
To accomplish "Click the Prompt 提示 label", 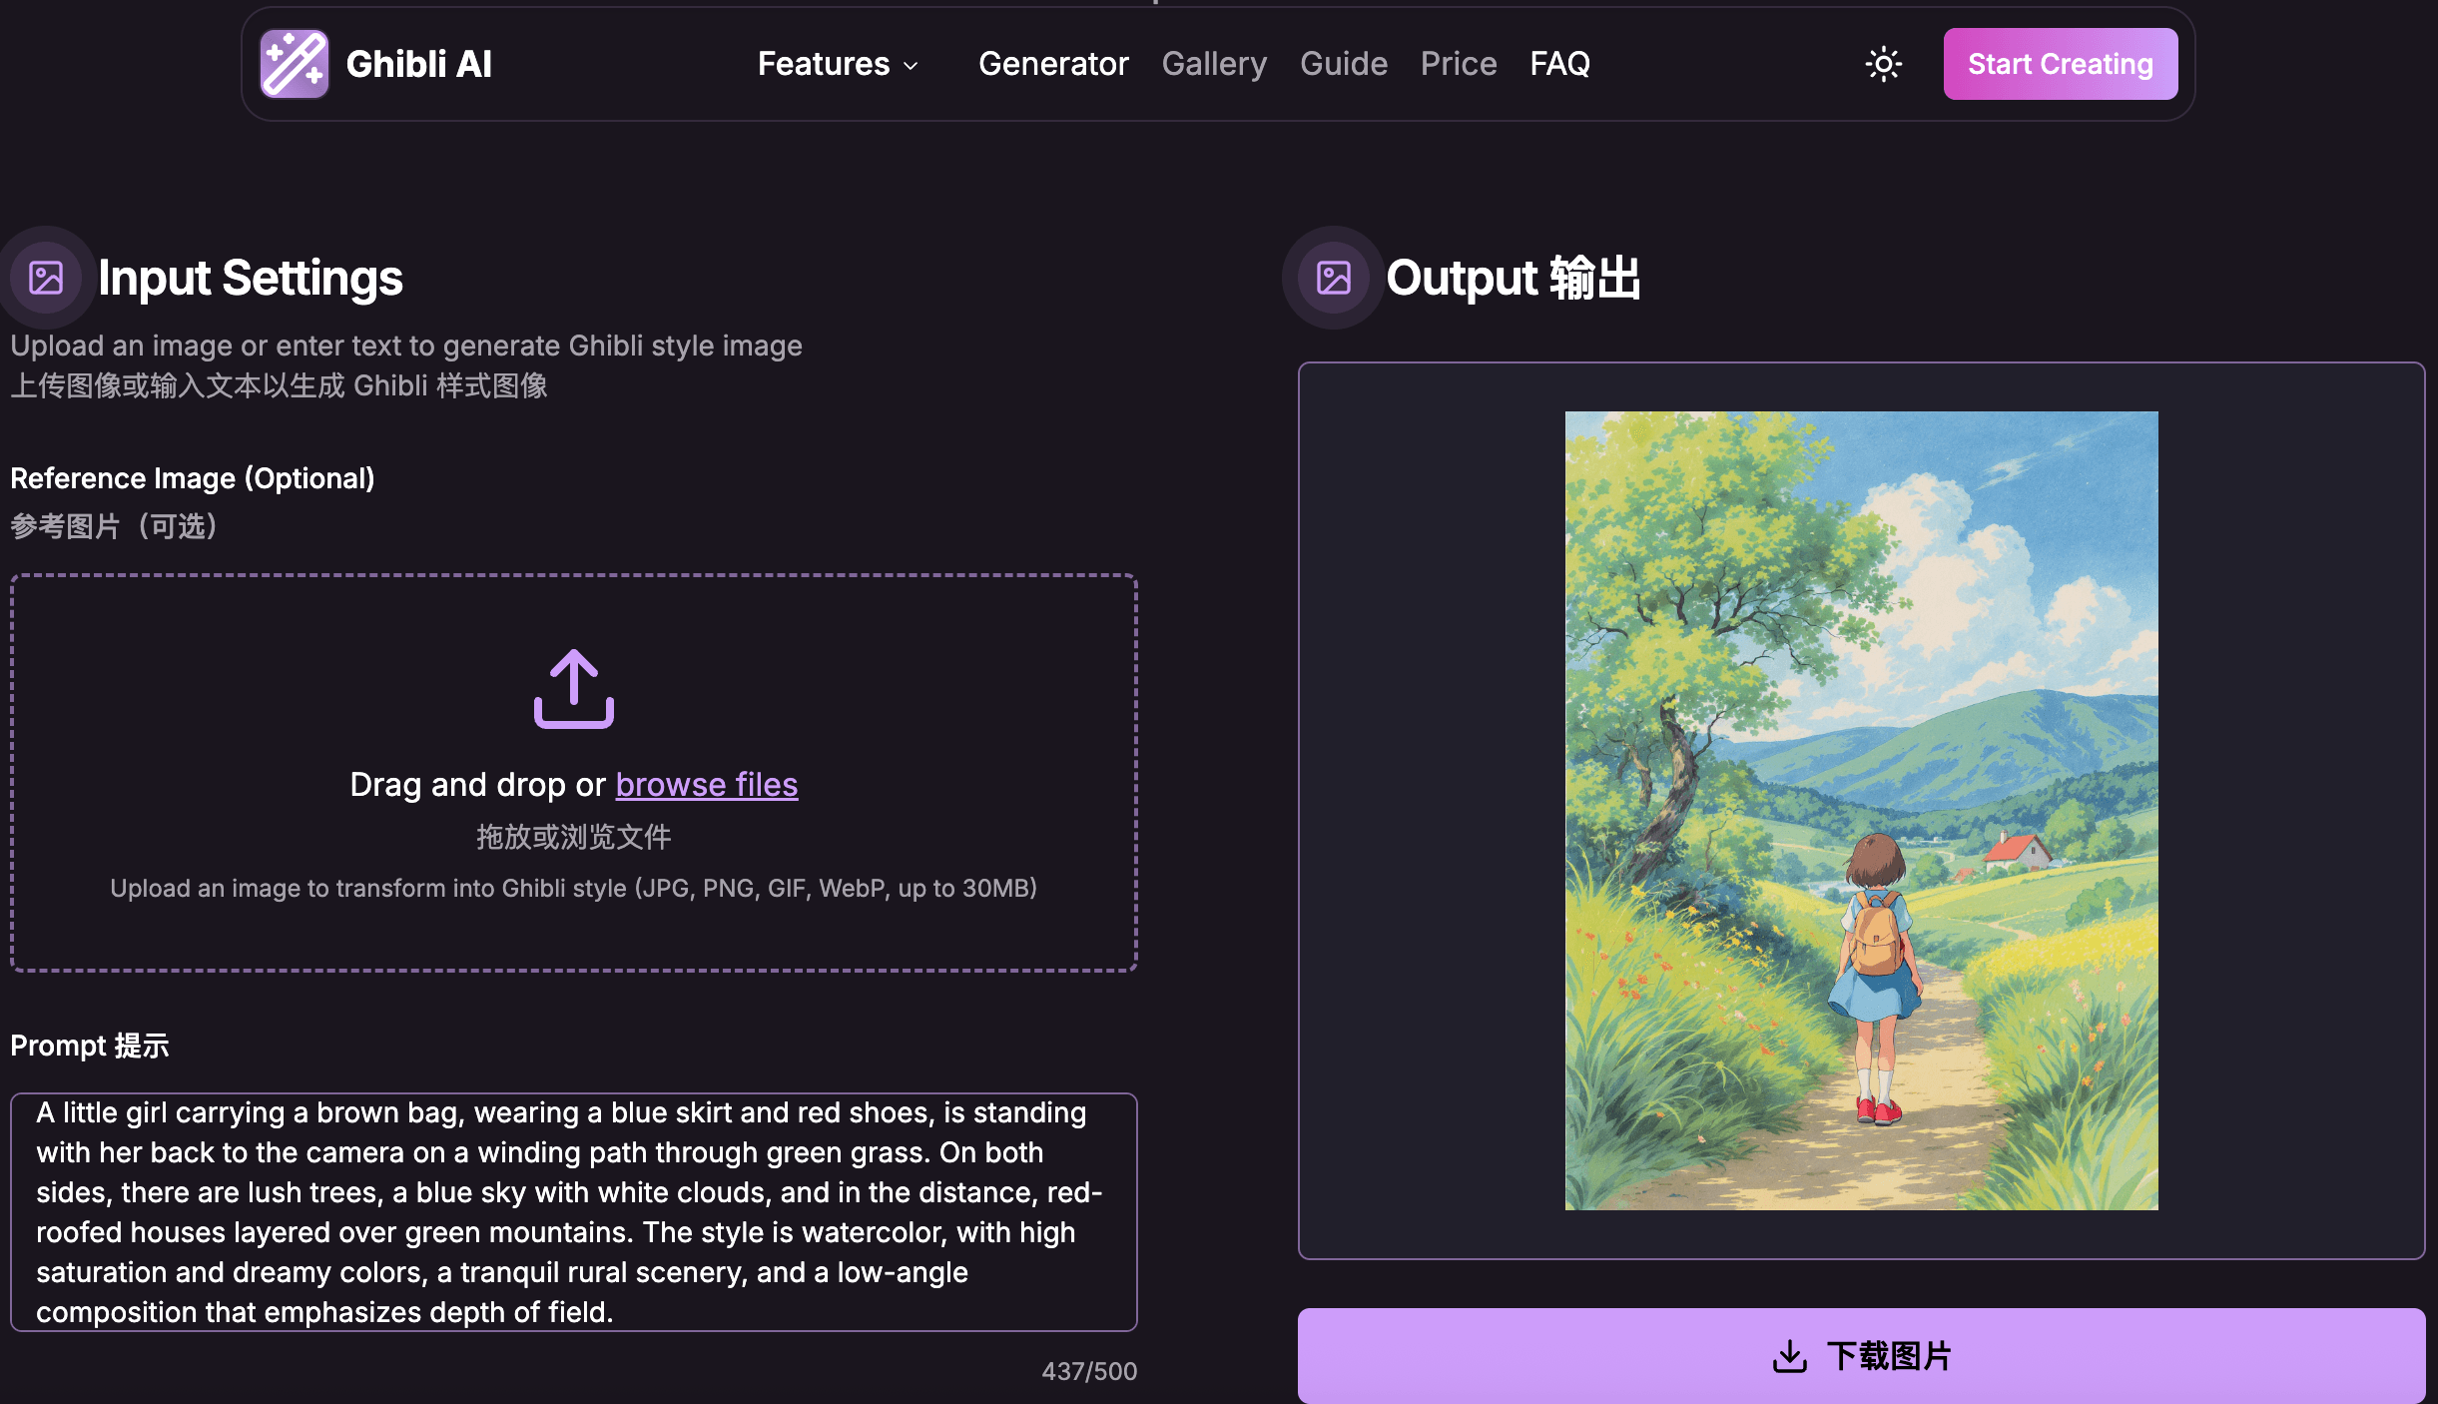I will point(90,1046).
